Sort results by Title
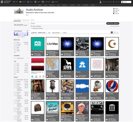 click(x=49, y=33)
